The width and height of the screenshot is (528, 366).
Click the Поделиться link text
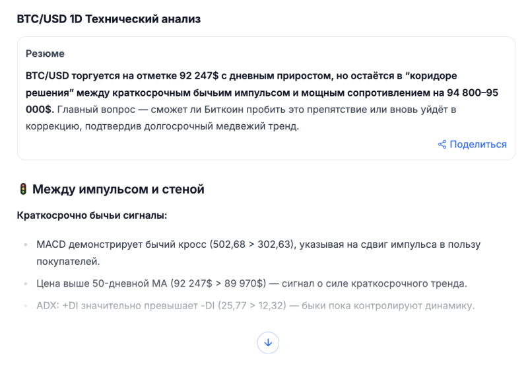(x=478, y=145)
